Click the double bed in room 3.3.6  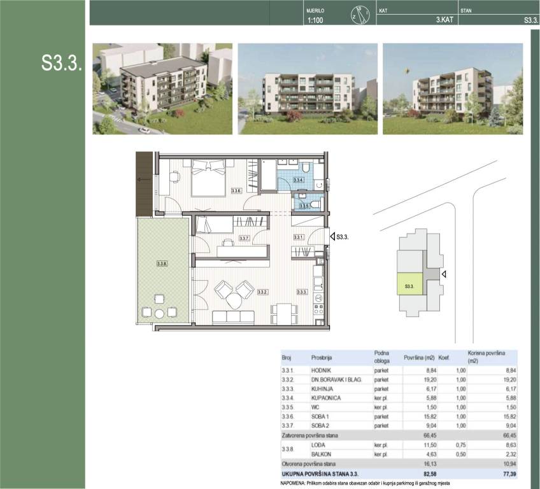[208, 178]
